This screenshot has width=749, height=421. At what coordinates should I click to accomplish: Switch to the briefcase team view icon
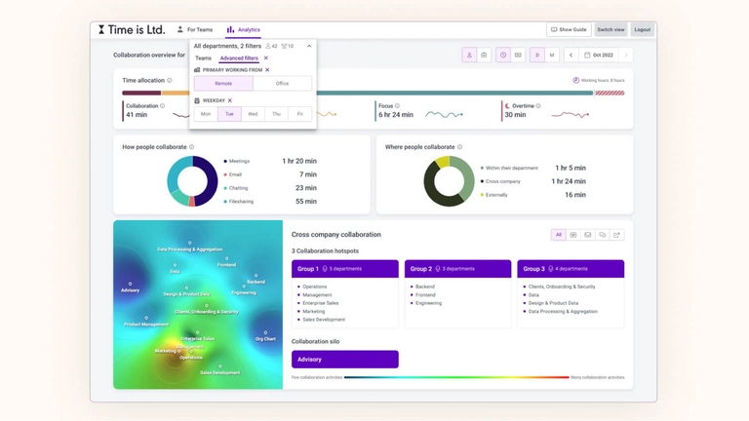click(x=484, y=56)
